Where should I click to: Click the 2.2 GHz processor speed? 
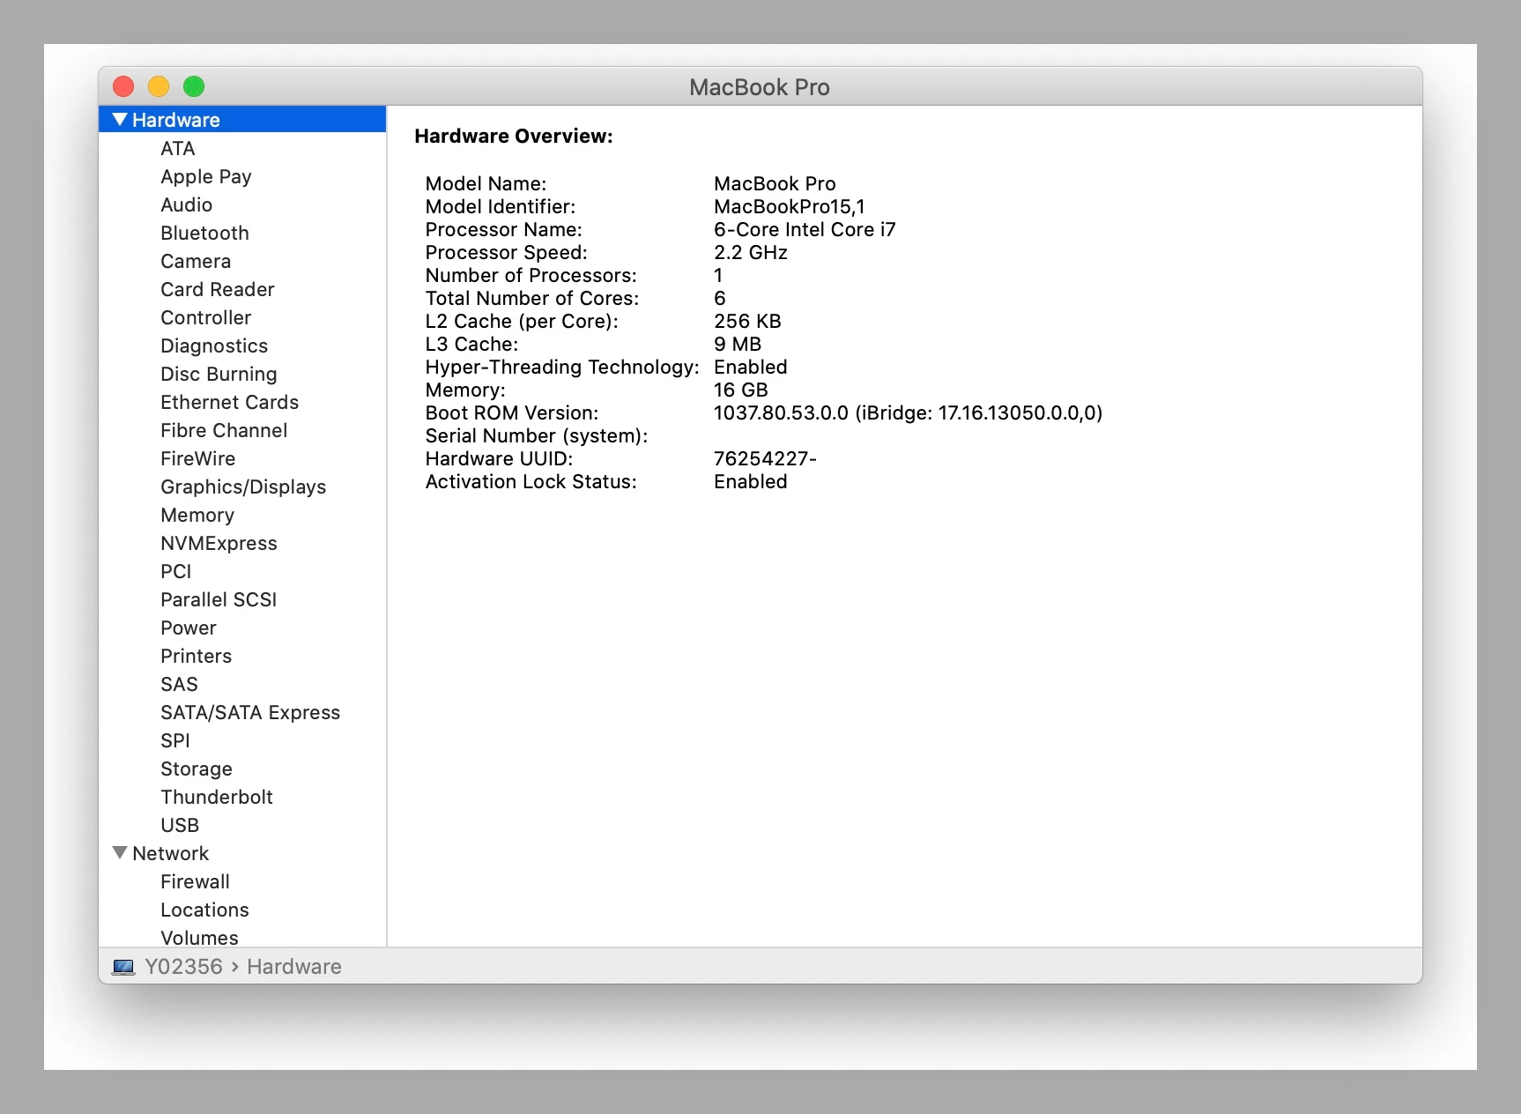pyautogui.click(x=751, y=252)
